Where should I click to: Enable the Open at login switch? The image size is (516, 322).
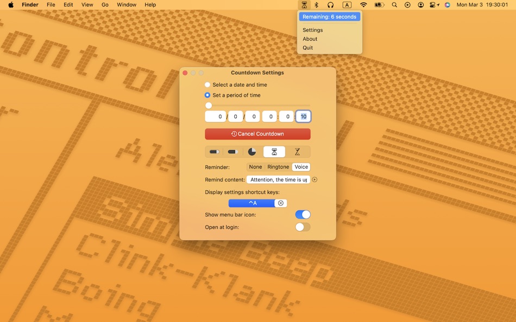(x=303, y=227)
